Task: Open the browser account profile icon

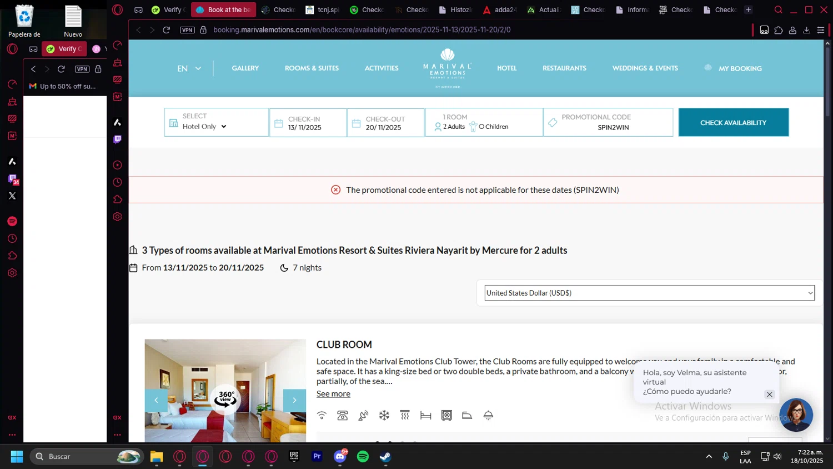Action: (792, 30)
